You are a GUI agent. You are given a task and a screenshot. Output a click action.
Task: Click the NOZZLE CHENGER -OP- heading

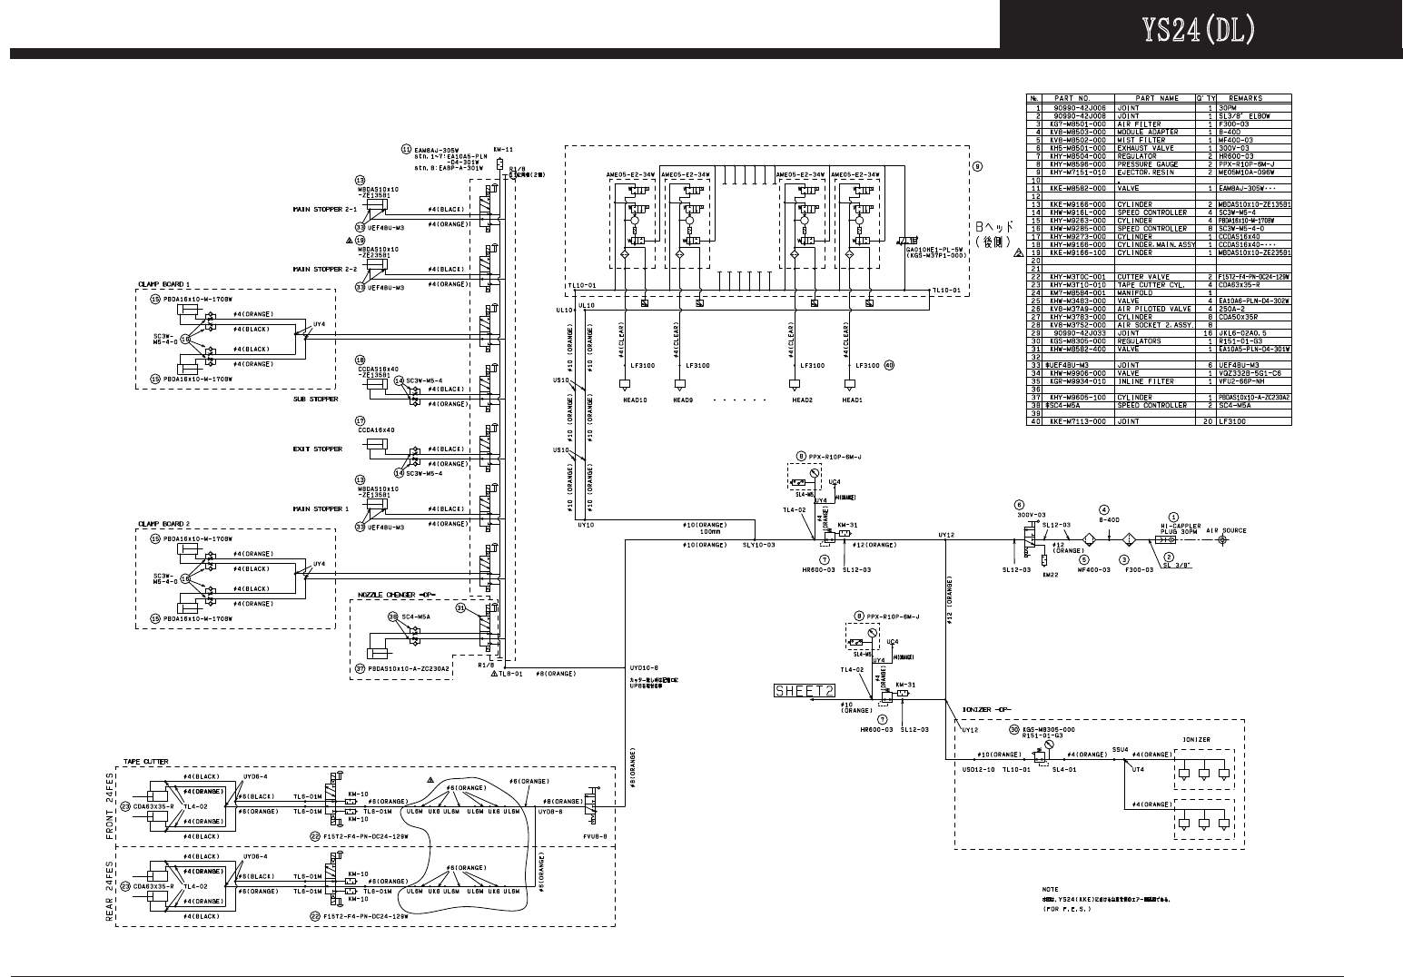tap(398, 595)
